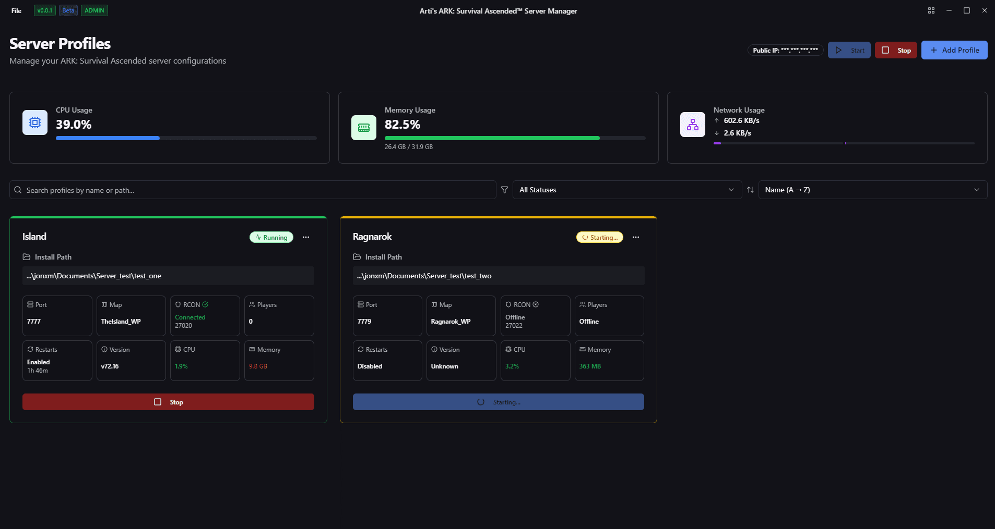This screenshot has width=995, height=529.
Task: Open the options menu on the Ragnarok card
Action: 636,237
